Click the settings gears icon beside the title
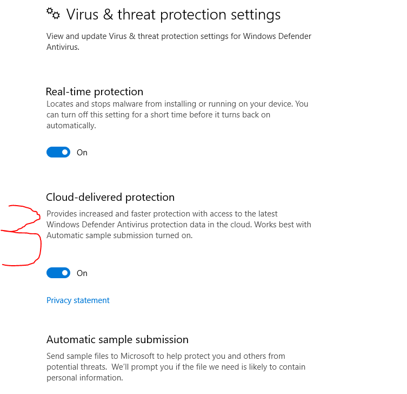This screenshot has height=394, width=407. click(x=53, y=14)
